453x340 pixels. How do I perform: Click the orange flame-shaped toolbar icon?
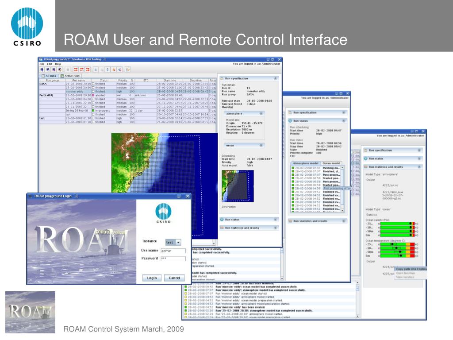pos(114,70)
